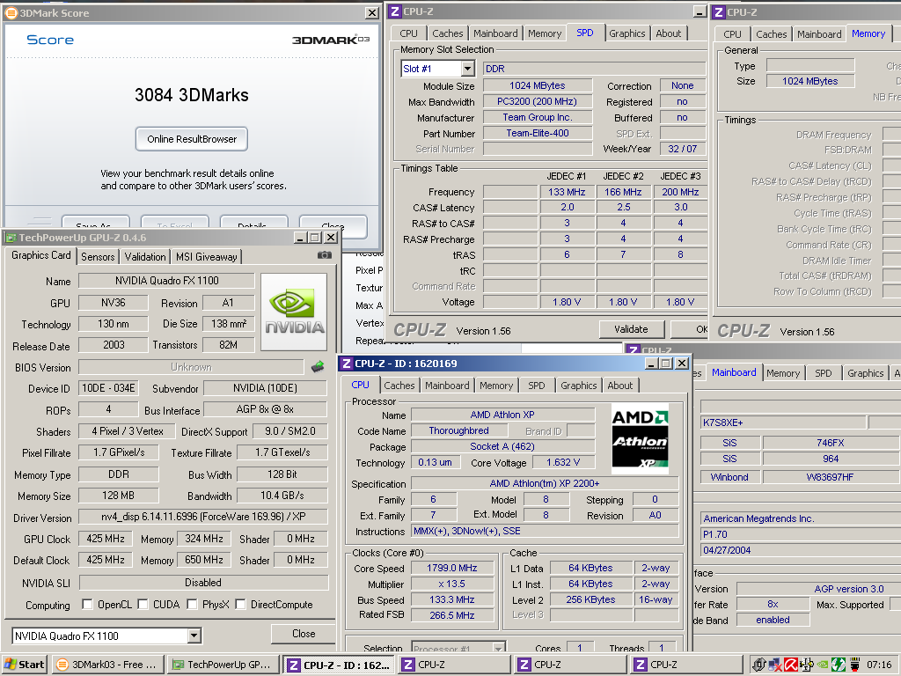Open the Slot #1 memory slot dropdown

pos(468,69)
